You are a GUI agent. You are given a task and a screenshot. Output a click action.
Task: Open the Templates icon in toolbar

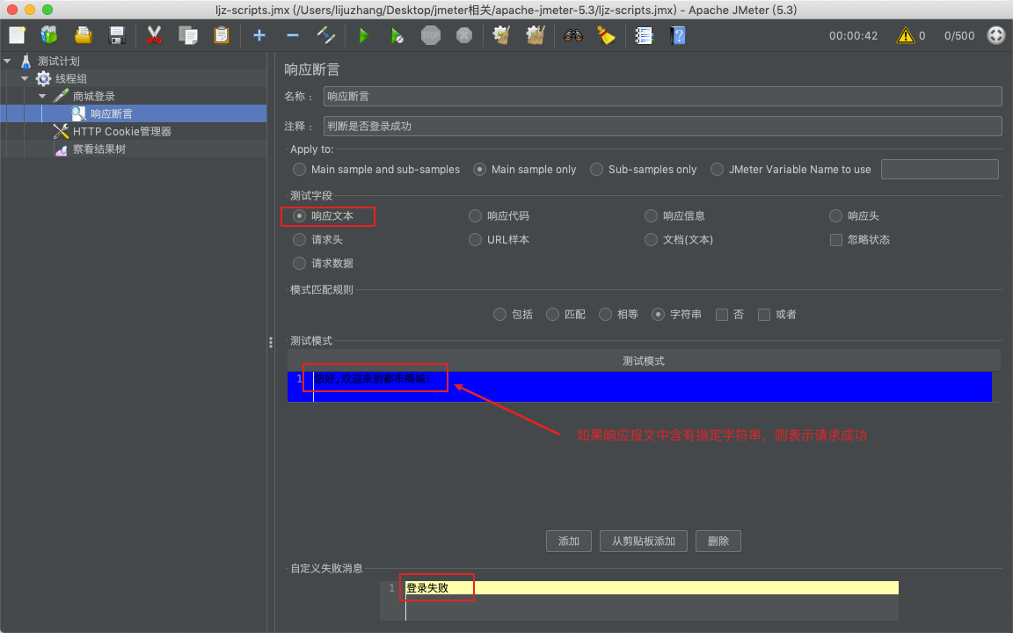(x=49, y=35)
